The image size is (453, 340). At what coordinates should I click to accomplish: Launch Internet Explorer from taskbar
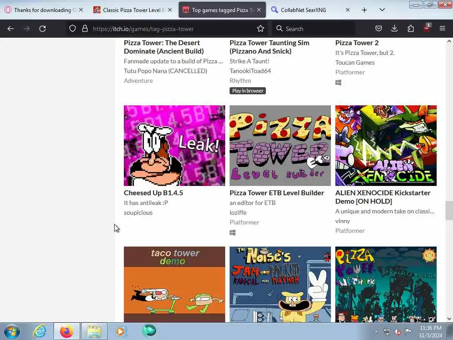pyautogui.click(x=39, y=331)
